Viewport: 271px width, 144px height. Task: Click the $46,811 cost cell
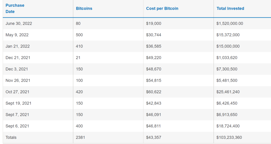[153, 126]
